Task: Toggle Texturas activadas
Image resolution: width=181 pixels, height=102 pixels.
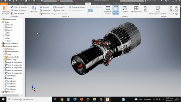Action: (77, 7)
